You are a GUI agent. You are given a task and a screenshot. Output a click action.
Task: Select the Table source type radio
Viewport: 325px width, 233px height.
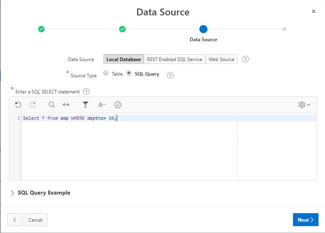(x=106, y=73)
